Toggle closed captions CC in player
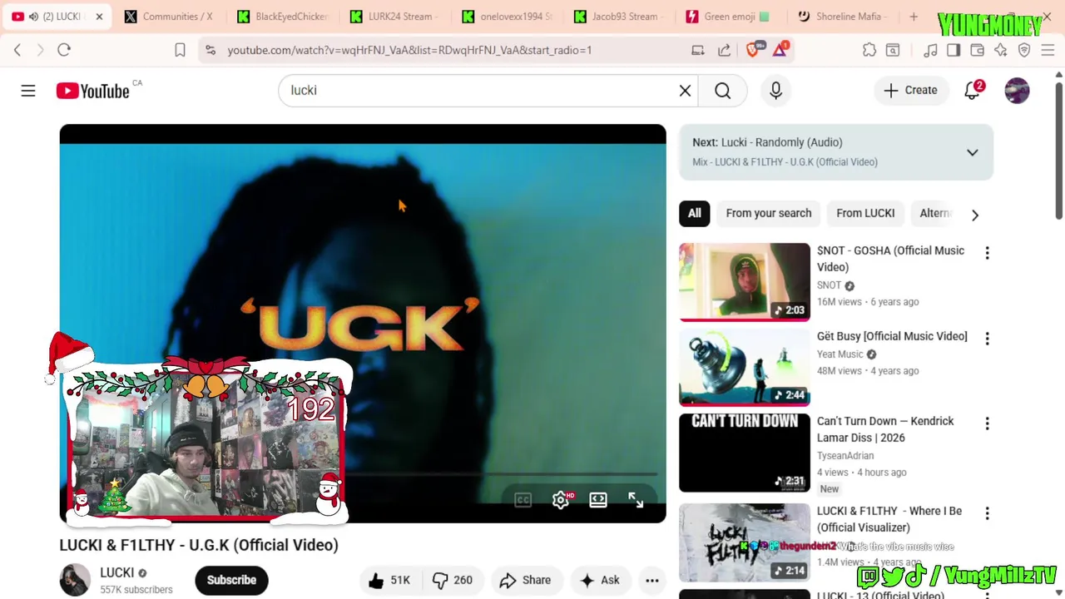1065x599 pixels. coord(523,499)
